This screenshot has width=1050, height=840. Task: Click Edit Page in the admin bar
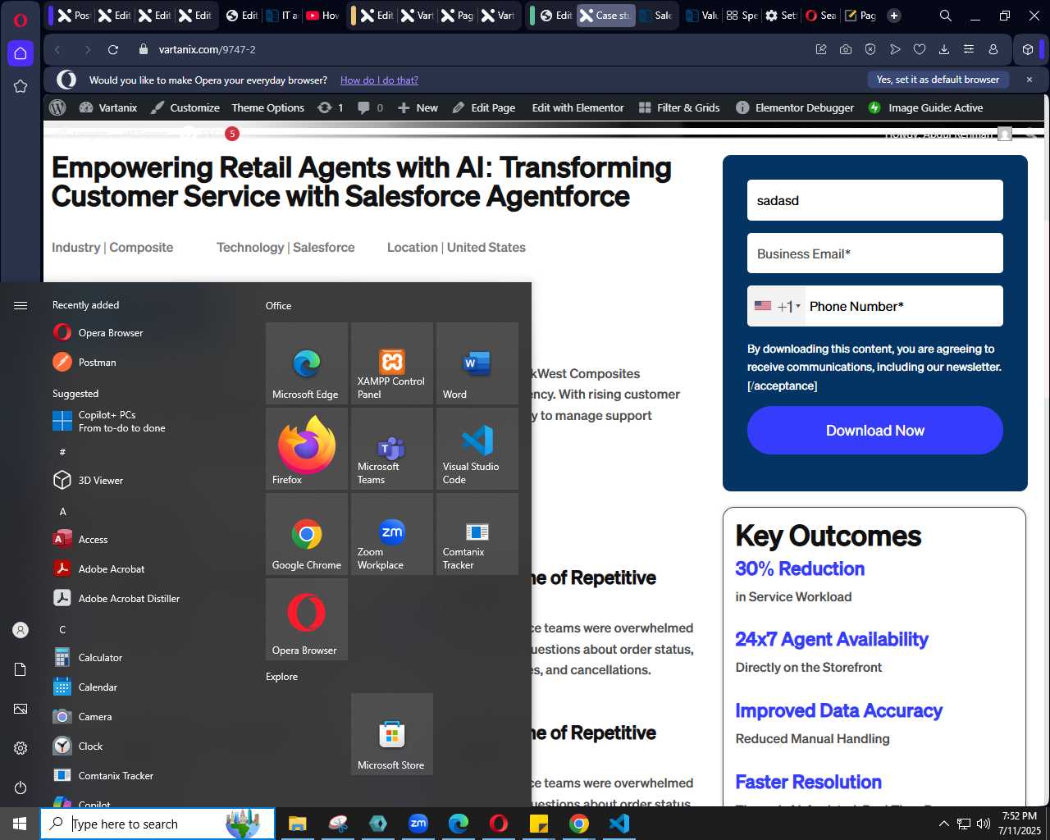484,107
